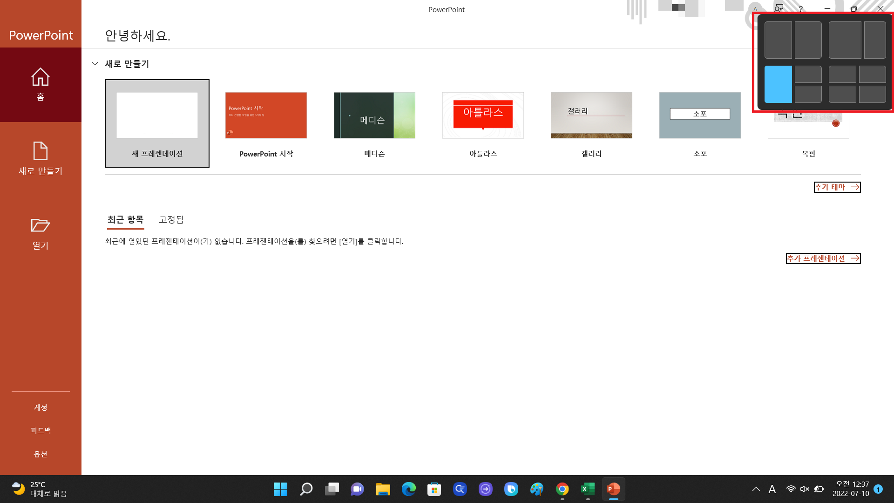The image size is (894, 503).
Task: Open Chrome from the taskbar
Action: tap(562, 489)
